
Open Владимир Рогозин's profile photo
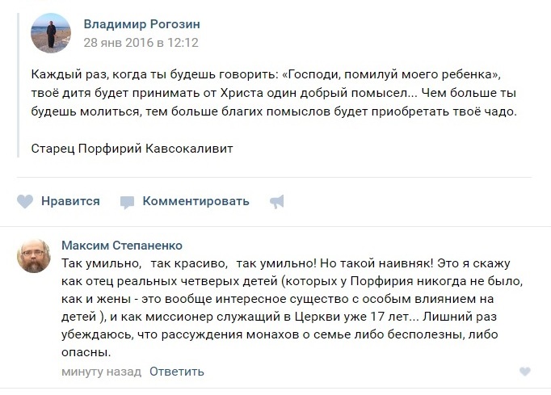(x=51, y=33)
